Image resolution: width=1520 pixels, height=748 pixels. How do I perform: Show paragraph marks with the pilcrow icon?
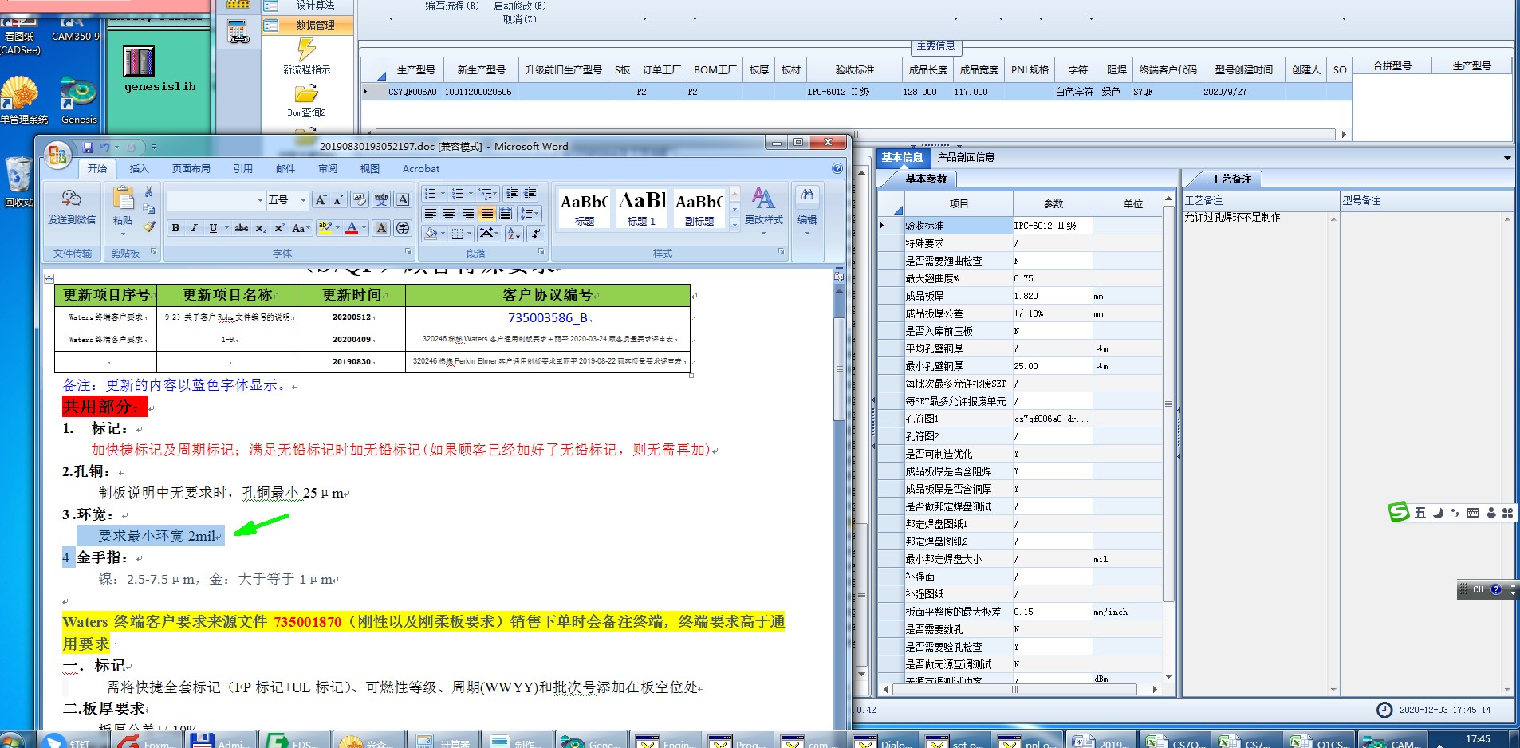536,233
